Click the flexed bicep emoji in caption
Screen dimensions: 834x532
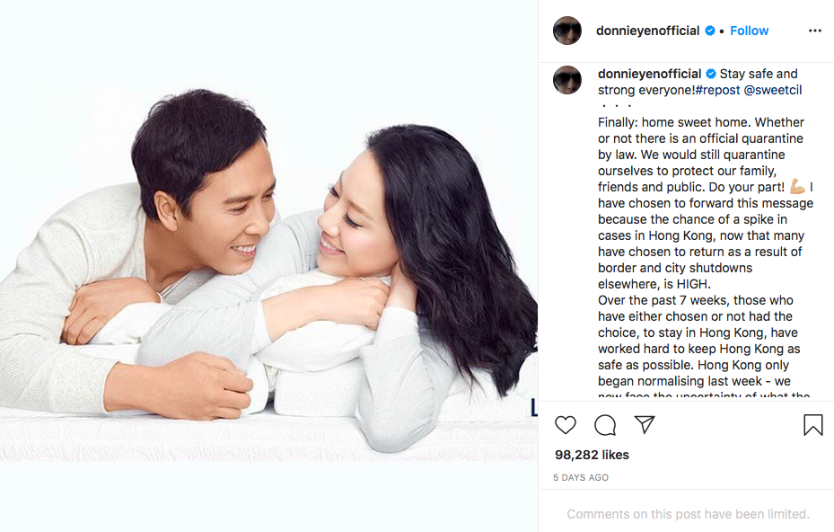coord(797,186)
